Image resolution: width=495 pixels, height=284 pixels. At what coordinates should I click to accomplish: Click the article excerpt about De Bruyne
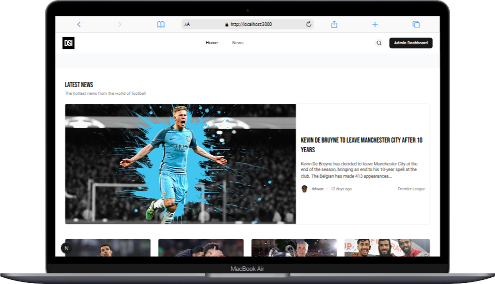[359, 170]
